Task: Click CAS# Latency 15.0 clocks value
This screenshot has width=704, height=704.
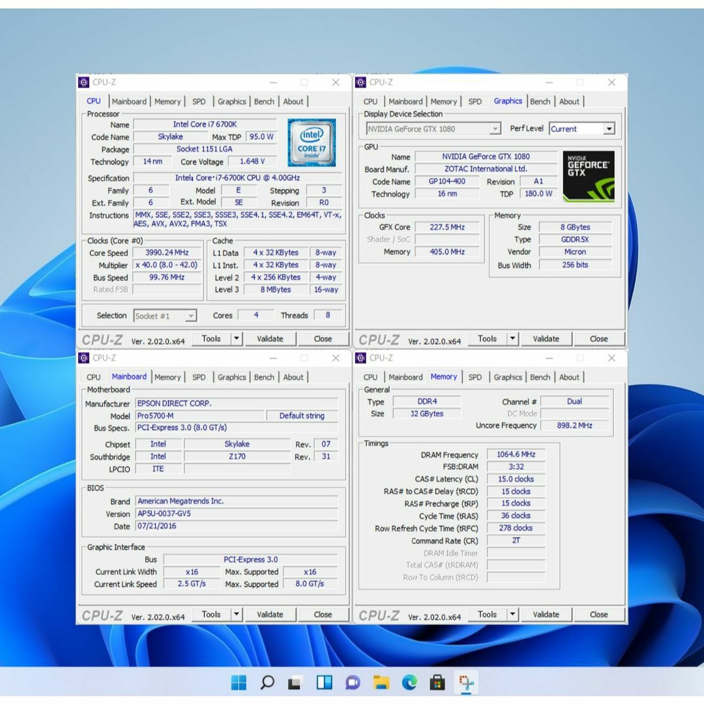Action: [x=516, y=479]
